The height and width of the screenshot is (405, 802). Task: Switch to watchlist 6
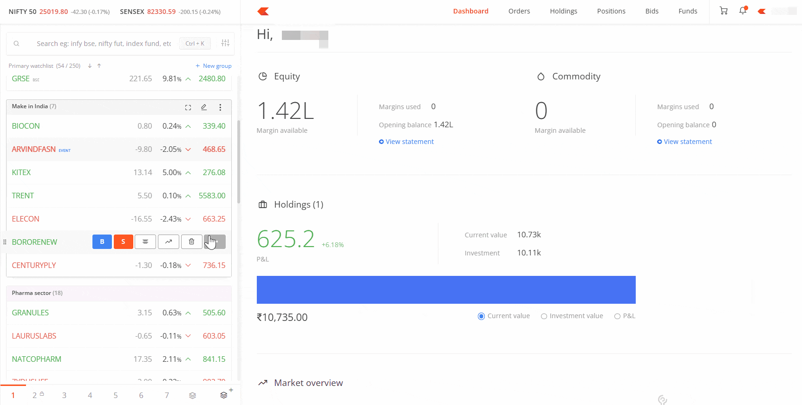141,395
